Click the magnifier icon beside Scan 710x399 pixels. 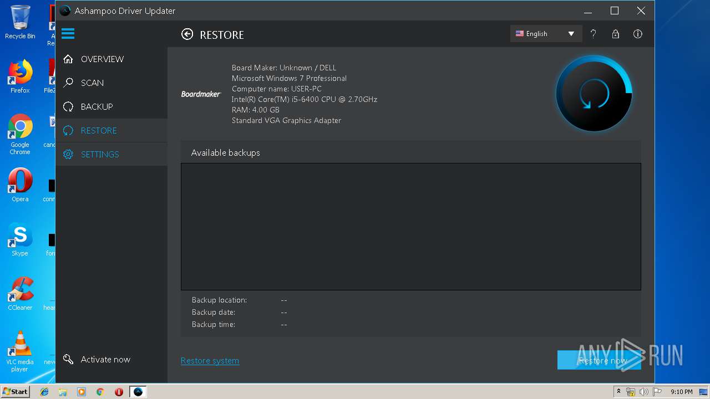click(x=68, y=83)
